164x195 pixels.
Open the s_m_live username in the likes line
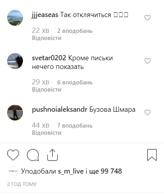71,171
